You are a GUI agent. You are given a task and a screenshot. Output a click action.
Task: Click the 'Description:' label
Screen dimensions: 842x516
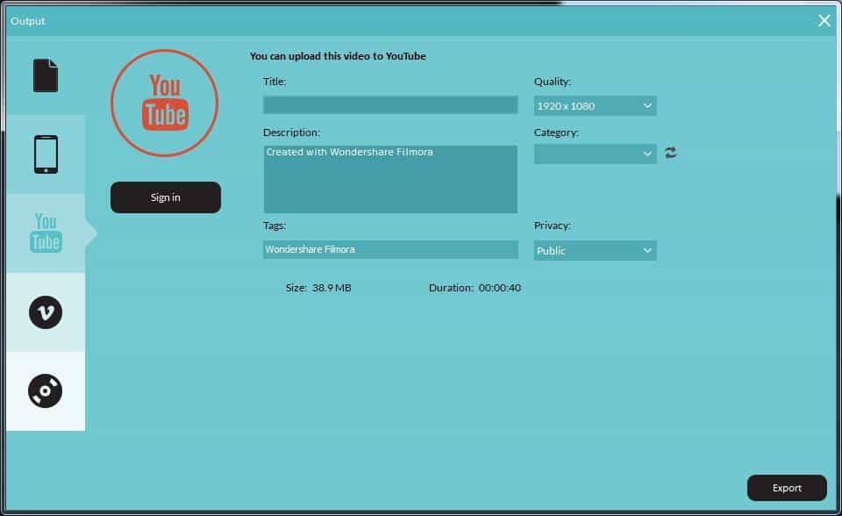291,133
